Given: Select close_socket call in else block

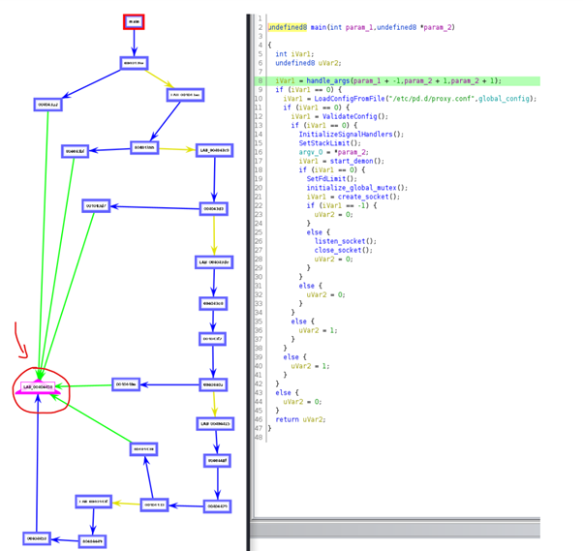Looking at the screenshot, I should pos(340,249).
